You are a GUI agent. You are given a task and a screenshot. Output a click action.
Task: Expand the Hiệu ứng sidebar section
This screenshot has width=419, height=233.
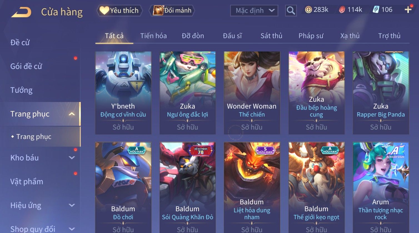tap(72, 205)
